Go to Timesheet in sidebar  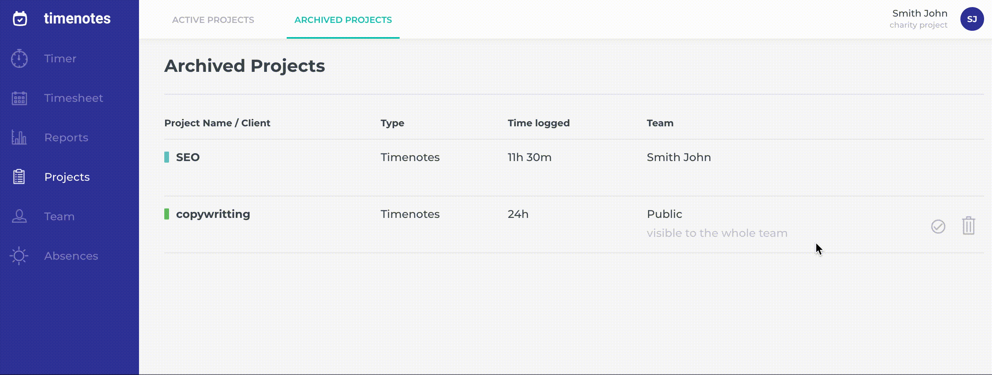pyautogui.click(x=73, y=98)
